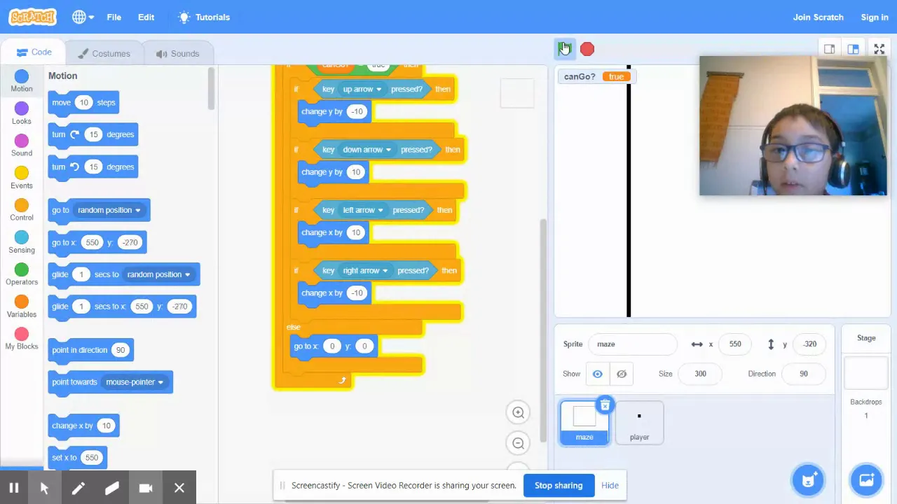Click Sign in link
This screenshot has width=897, height=504.
(x=874, y=17)
